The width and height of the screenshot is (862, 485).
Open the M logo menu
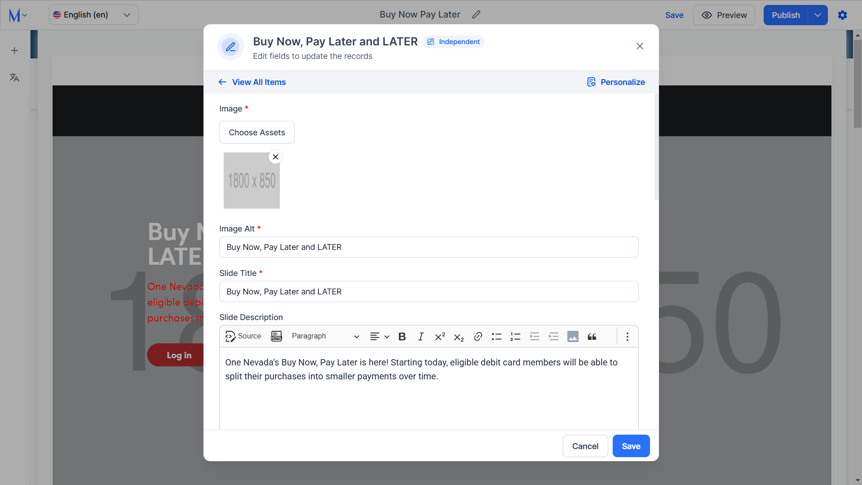(x=18, y=15)
